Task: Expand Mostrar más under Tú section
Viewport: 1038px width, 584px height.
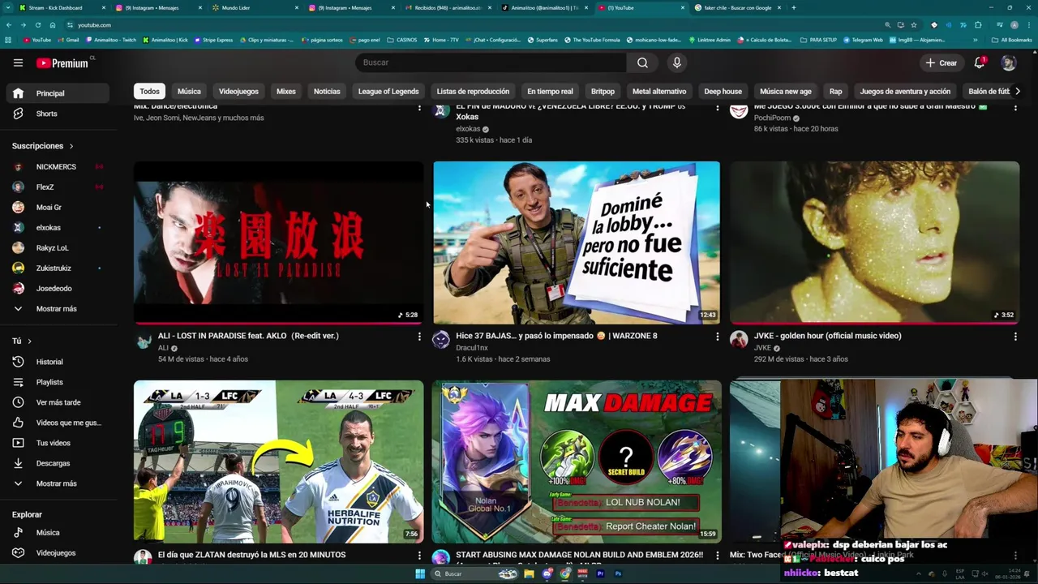Action: pos(58,483)
